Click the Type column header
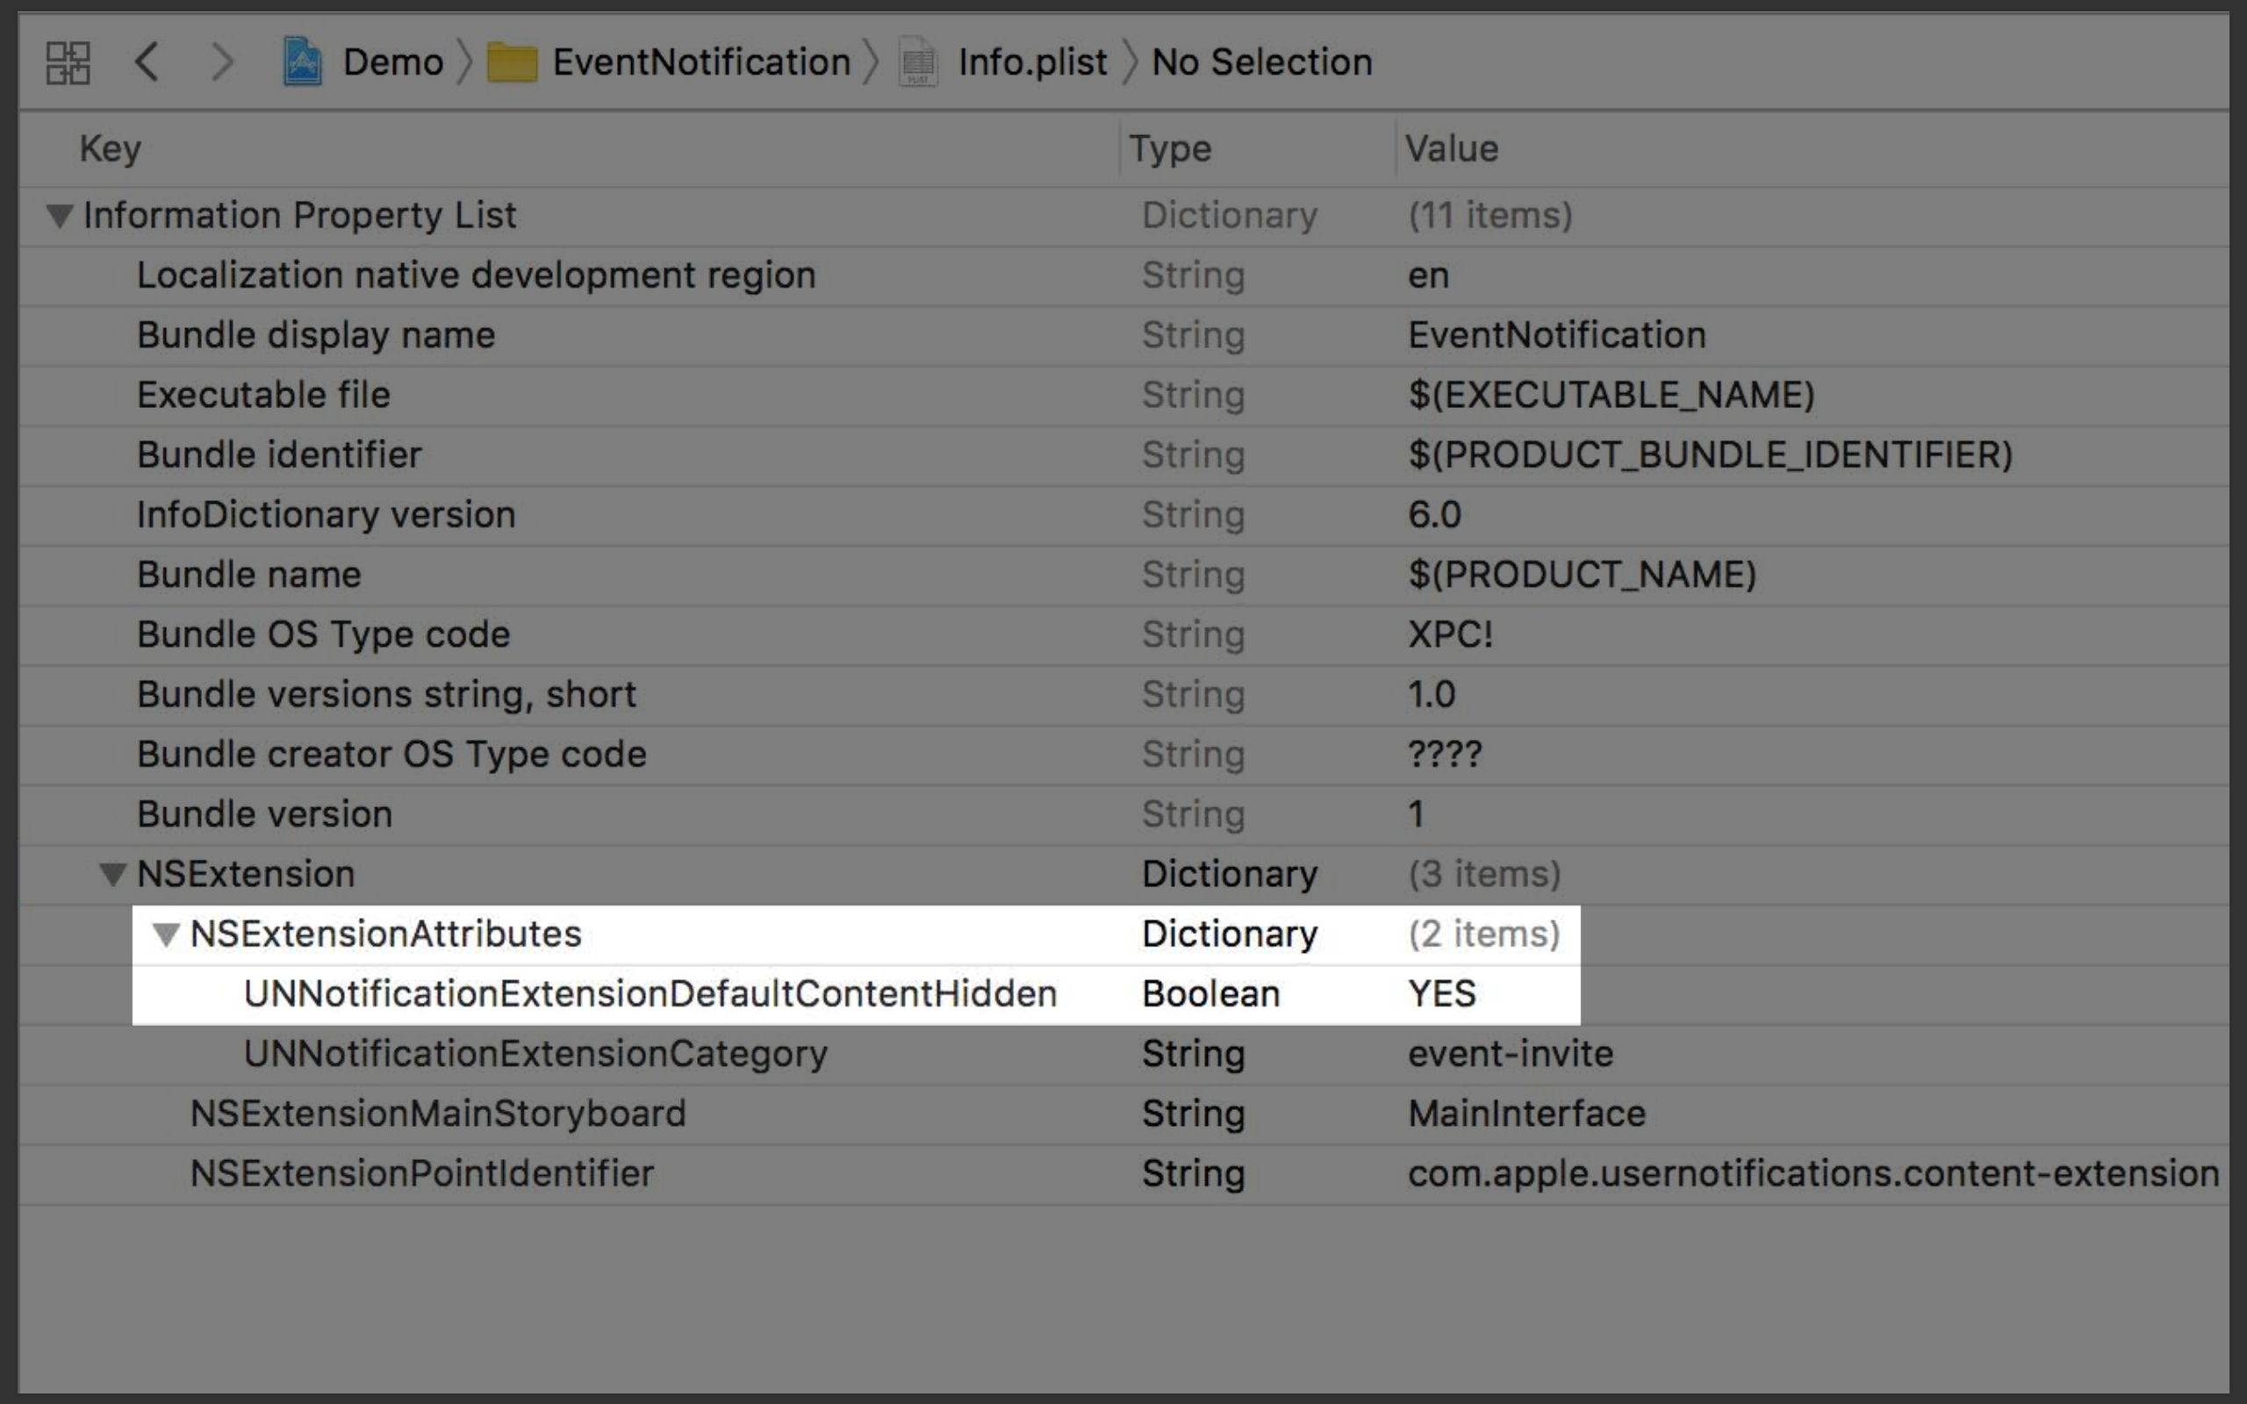This screenshot has height=1404, width=2247. (1170, 148)
